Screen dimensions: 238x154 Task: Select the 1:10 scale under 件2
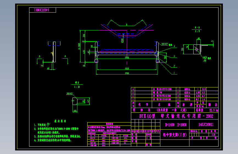coord(77,87)
